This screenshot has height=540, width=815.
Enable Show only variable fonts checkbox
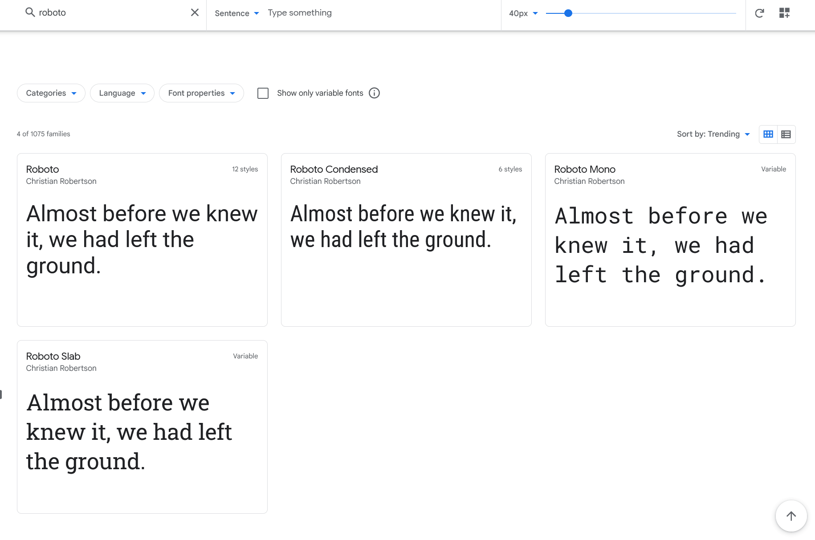(x=263, y=93)
